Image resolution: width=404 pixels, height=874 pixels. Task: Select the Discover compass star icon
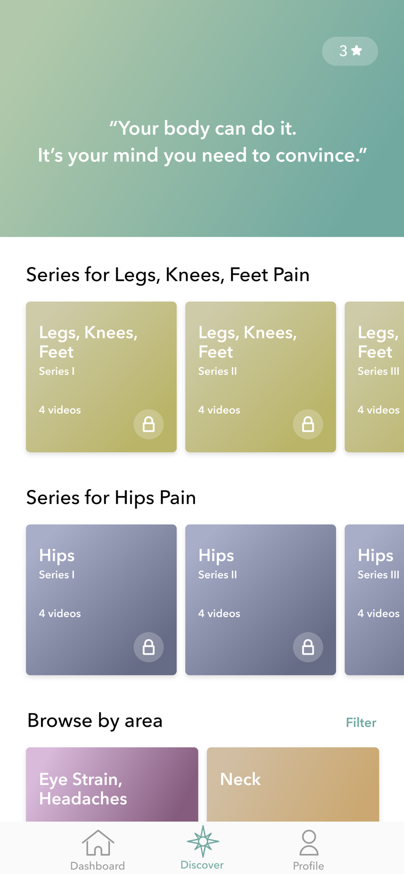pyautogui.click(x=203, y=841)
